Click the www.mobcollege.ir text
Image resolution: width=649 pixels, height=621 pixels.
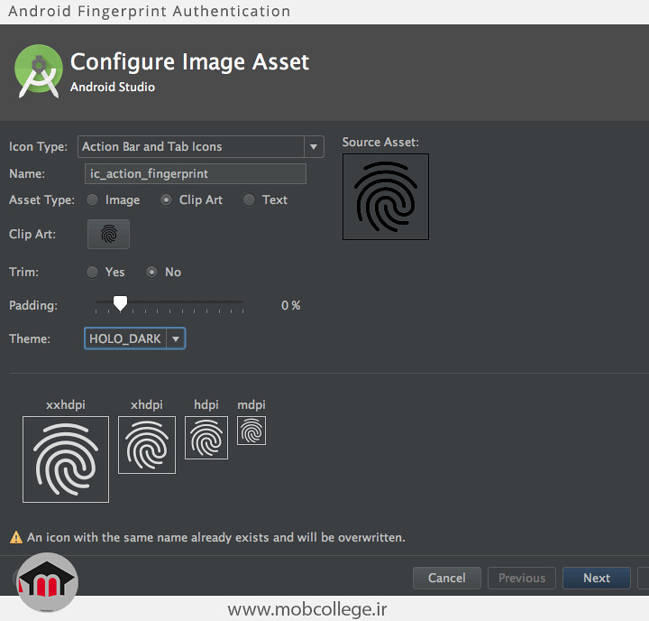(x=307, y=609)
